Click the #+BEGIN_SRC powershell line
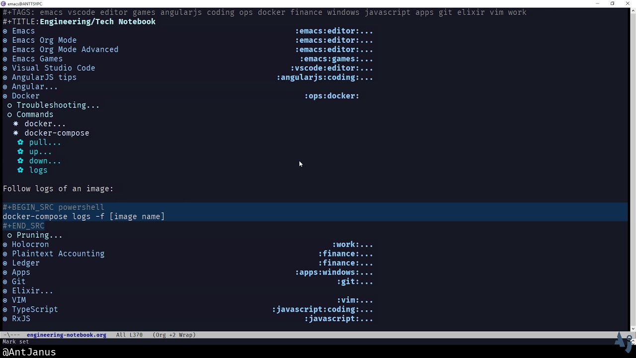The height and width of the screenshot is (358, 636). point(53,207)
